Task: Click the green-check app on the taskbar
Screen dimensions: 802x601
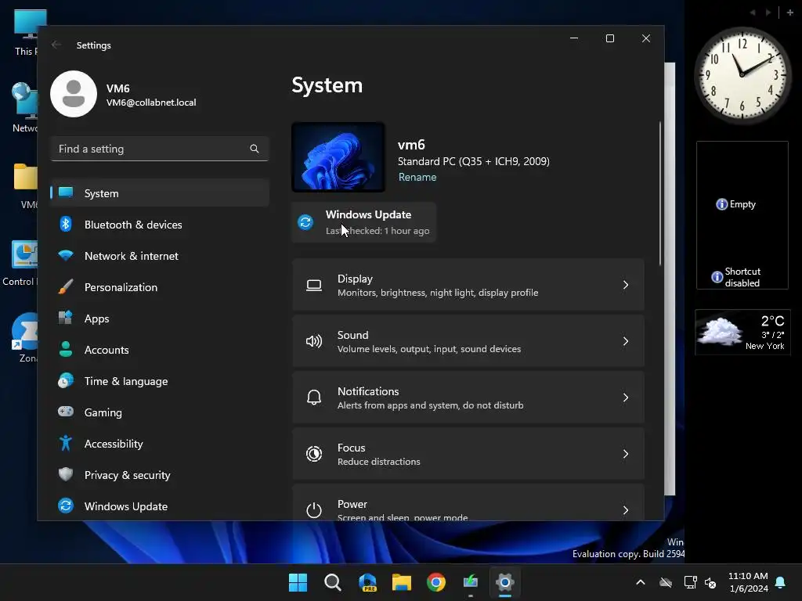Action: tap(471, 582)
